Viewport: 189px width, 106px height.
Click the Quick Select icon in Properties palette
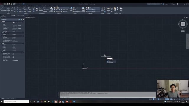(23, 20)
